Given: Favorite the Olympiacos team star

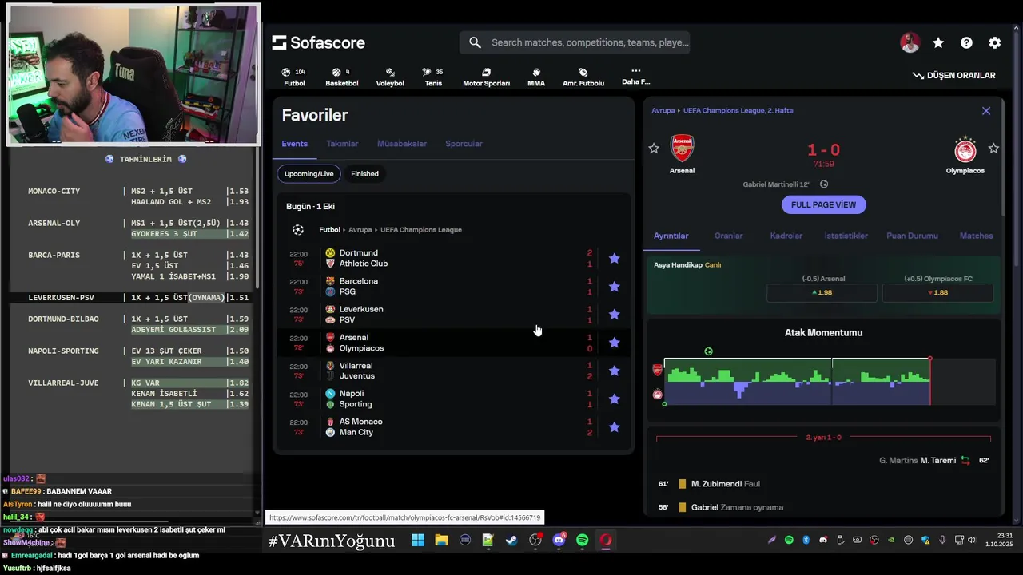Looking at the screenshot, I should tap(993, 149).
